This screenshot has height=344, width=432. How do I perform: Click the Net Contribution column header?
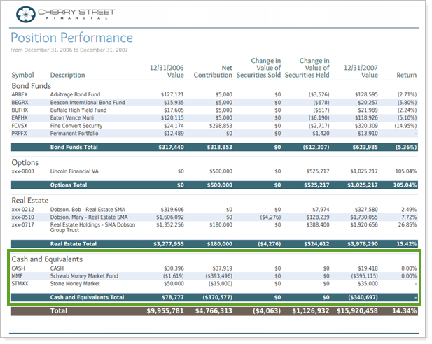[213, 71]
